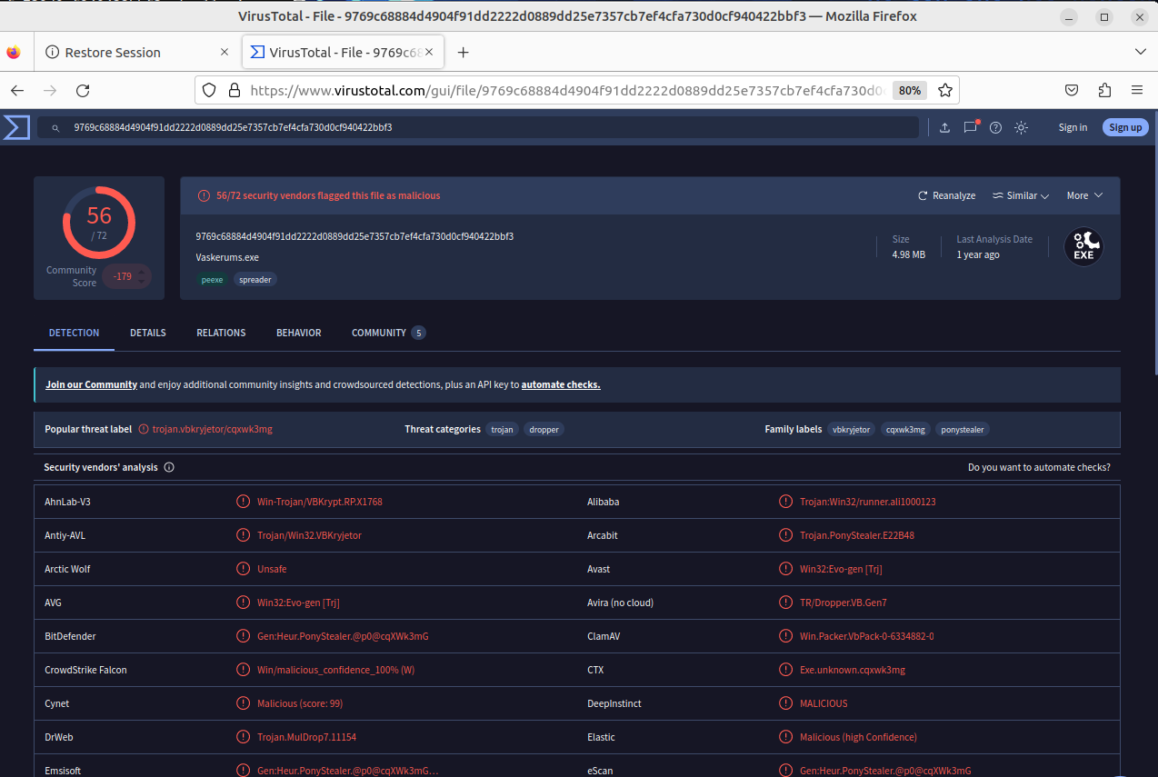Screen dimensions: 1158x777
Task: Click the tracking protection shield icon
Action: coord(209,91)
